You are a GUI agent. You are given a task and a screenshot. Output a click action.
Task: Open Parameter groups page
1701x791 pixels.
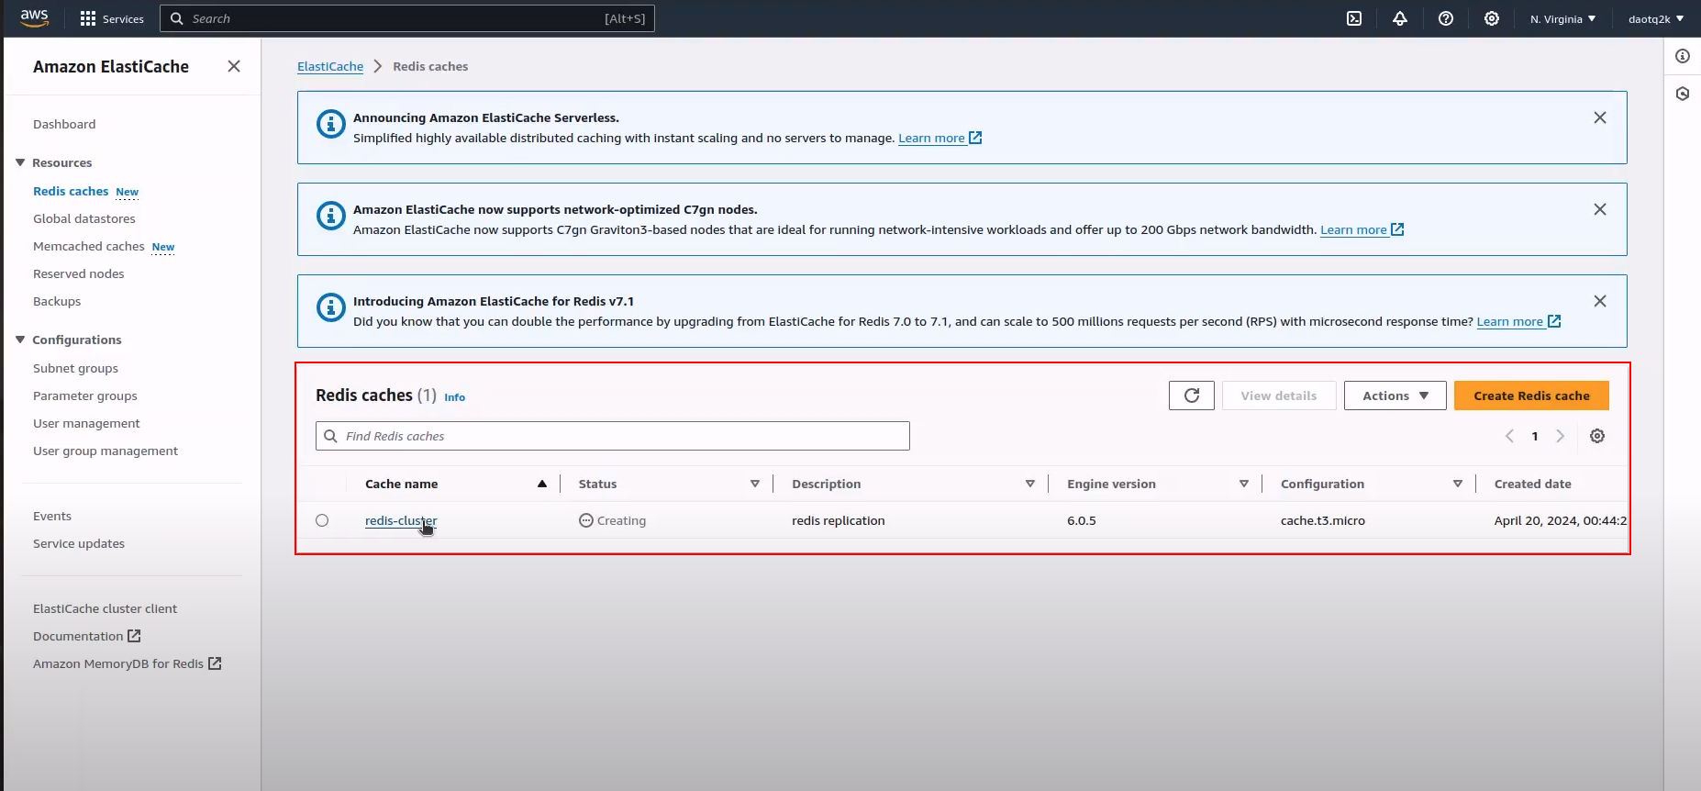pos(85,395)
